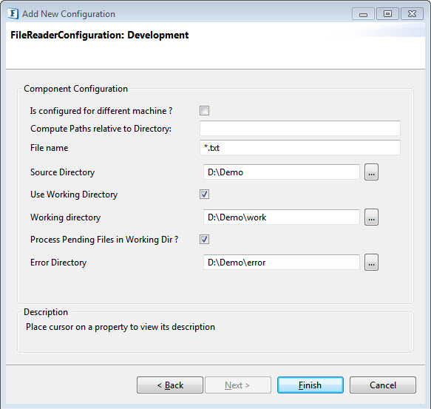Viewport: 431px width, 409px height.
Task: Close the Add New Configuration dialog
Action: 412,14
